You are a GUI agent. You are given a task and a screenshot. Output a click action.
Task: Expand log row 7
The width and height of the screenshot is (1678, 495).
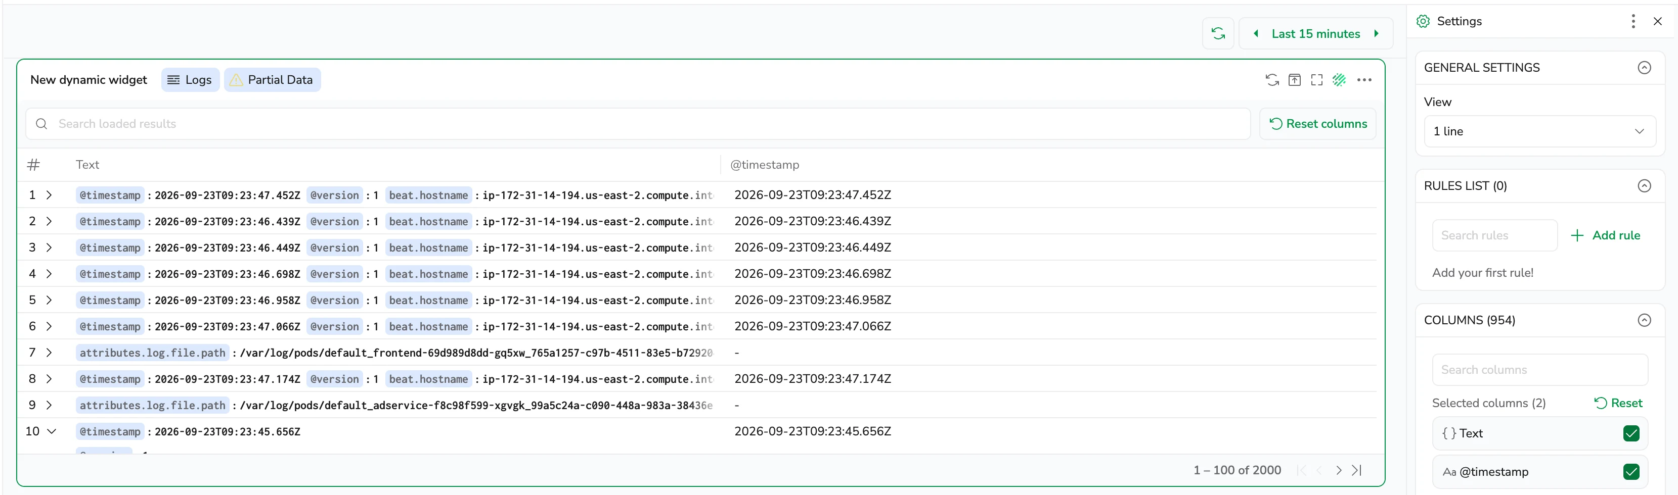click(x=49, y=353)
